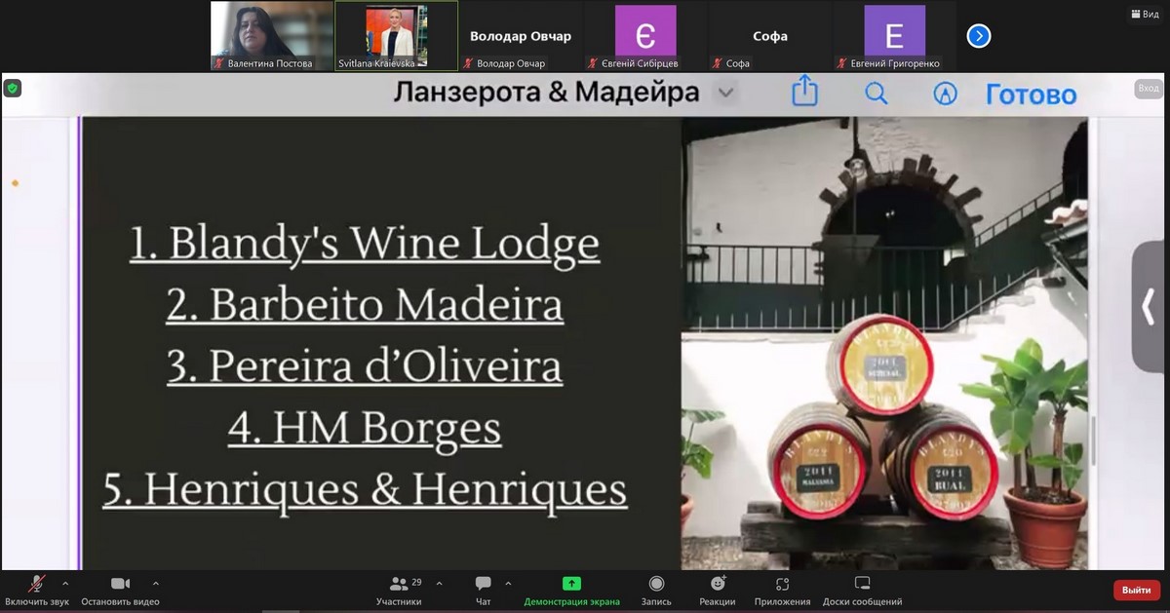This screenshot has width=1170, height=613.
Task: Open the Вид view menu
Action: (x=1144, y=14)
